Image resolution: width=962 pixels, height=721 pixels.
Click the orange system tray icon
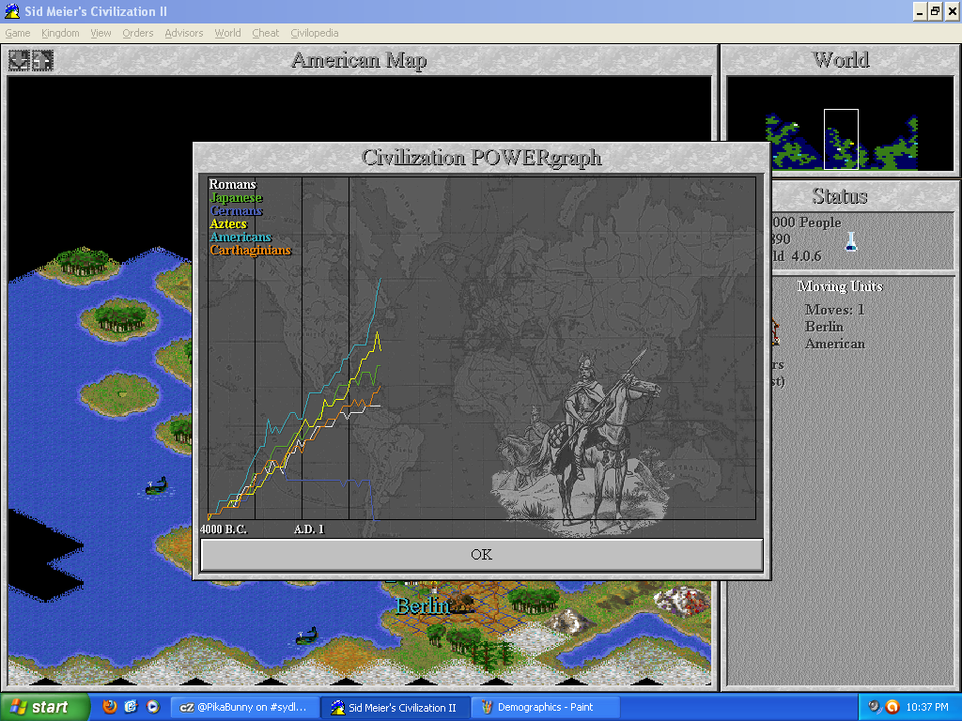[x=892, y=707]
